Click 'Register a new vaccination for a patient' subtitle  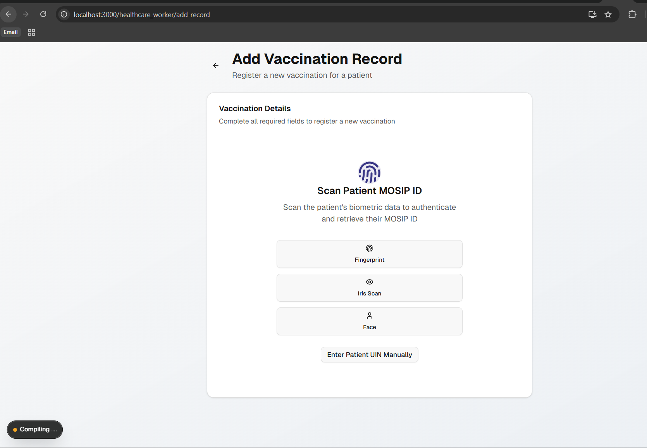pyautogui.click(x=302, y=75)
